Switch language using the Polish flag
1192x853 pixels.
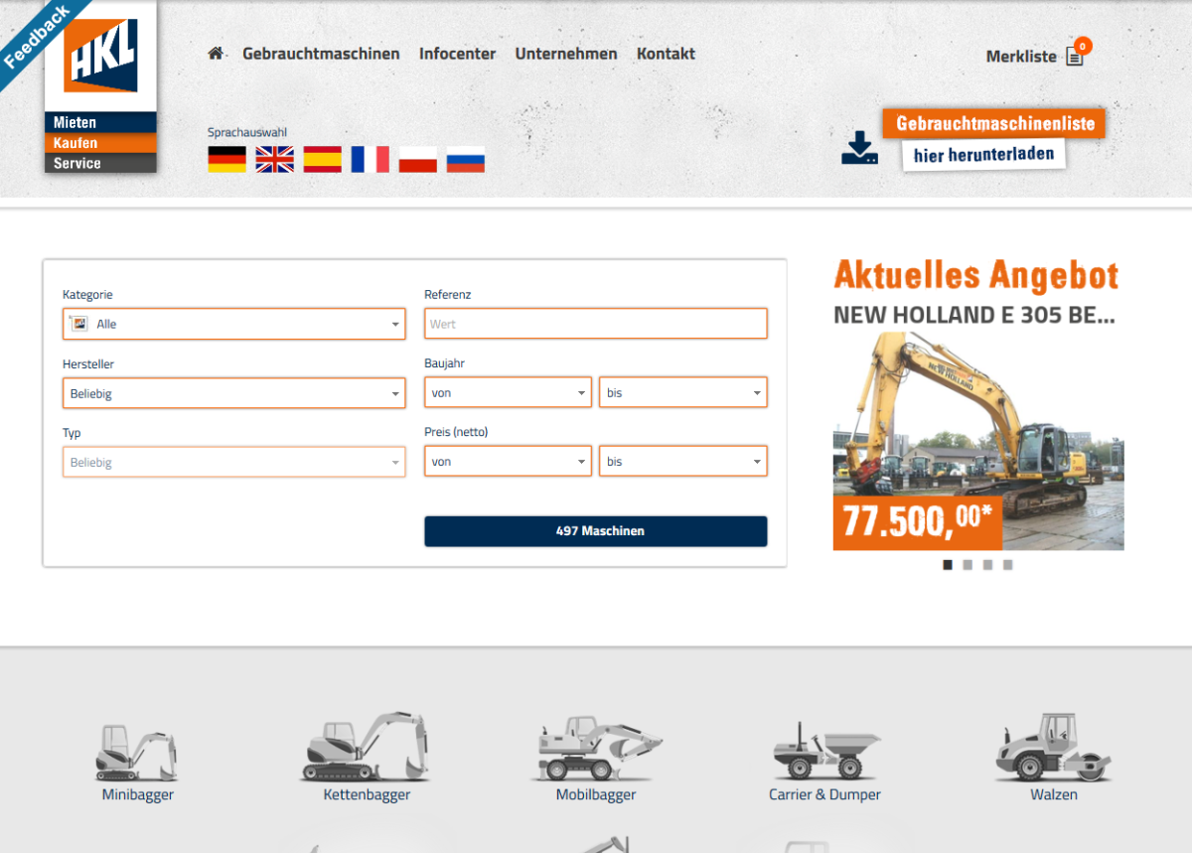[x=417, y=159]
